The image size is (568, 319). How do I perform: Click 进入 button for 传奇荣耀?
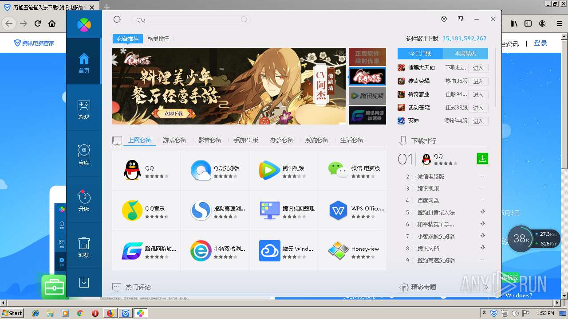click(478, 82)
